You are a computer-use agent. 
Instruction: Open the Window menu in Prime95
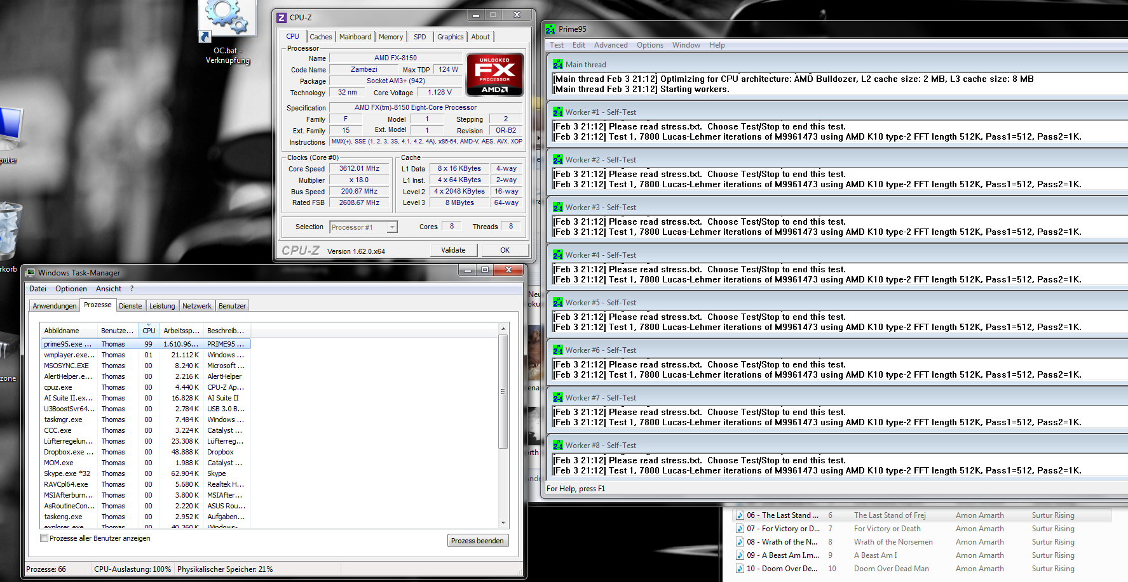point(686,45)
